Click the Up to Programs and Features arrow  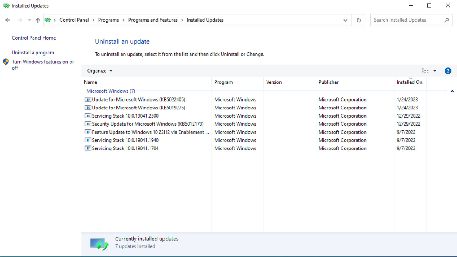coord(38,20)
